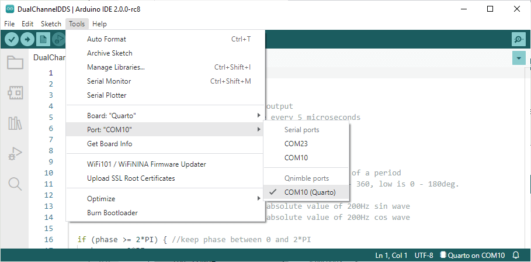531x262 pixels.
Task: Select COM23 serial port
Action: [296, 143]
